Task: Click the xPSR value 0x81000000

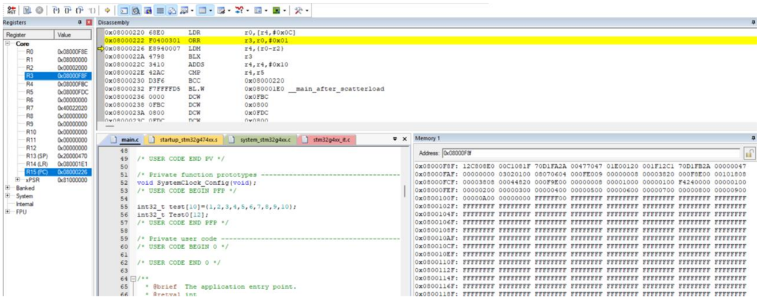Action: [73, 179]
